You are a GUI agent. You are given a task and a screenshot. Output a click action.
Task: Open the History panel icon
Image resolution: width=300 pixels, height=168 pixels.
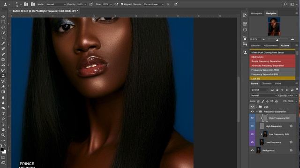(x=245, y=15)
